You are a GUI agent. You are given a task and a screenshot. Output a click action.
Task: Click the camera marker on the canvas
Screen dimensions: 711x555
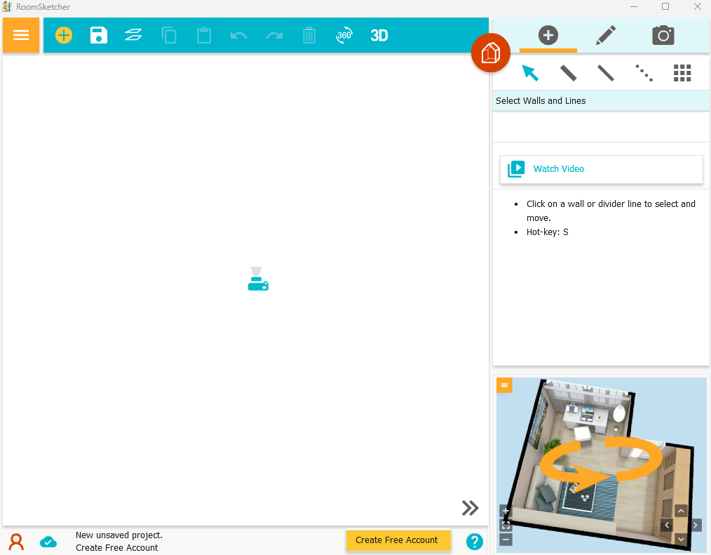click(x=258, y=279)
